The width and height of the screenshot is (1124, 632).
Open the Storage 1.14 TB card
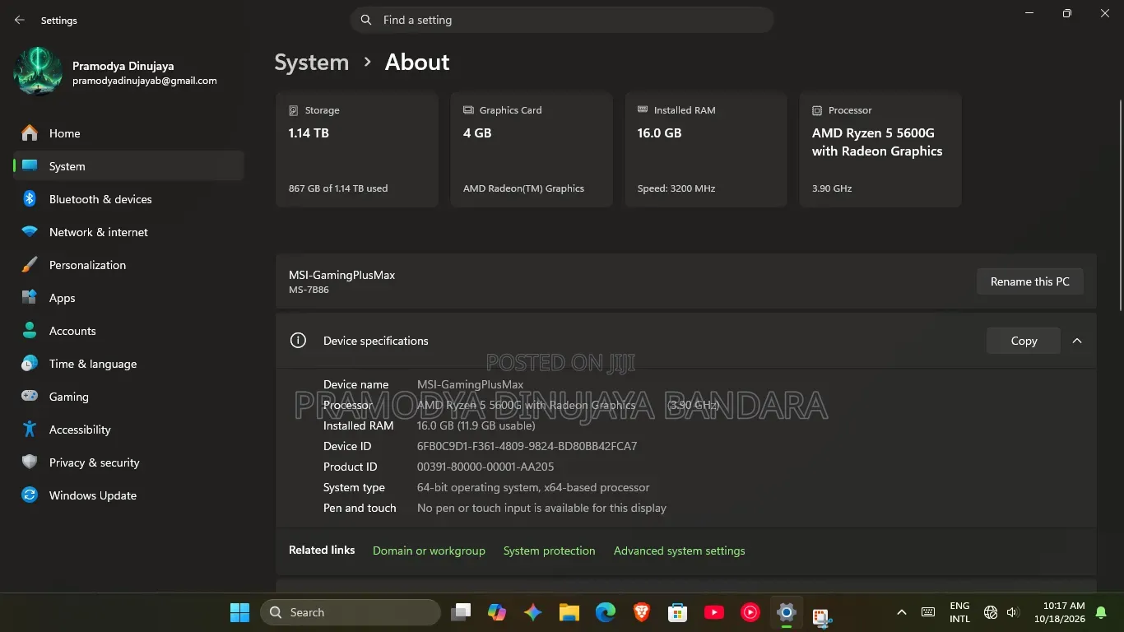pyautogui.click(x=357, y=150)
